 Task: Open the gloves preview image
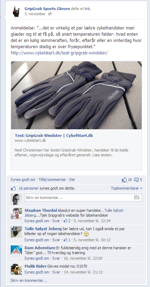(x=76, y=95)
